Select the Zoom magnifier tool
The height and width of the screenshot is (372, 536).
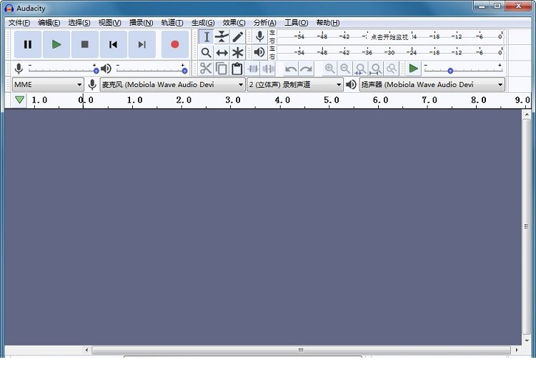tap(206, 53)
